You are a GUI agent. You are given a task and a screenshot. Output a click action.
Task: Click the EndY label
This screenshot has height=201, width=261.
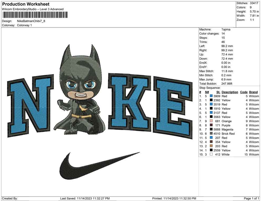pos(203,67)
